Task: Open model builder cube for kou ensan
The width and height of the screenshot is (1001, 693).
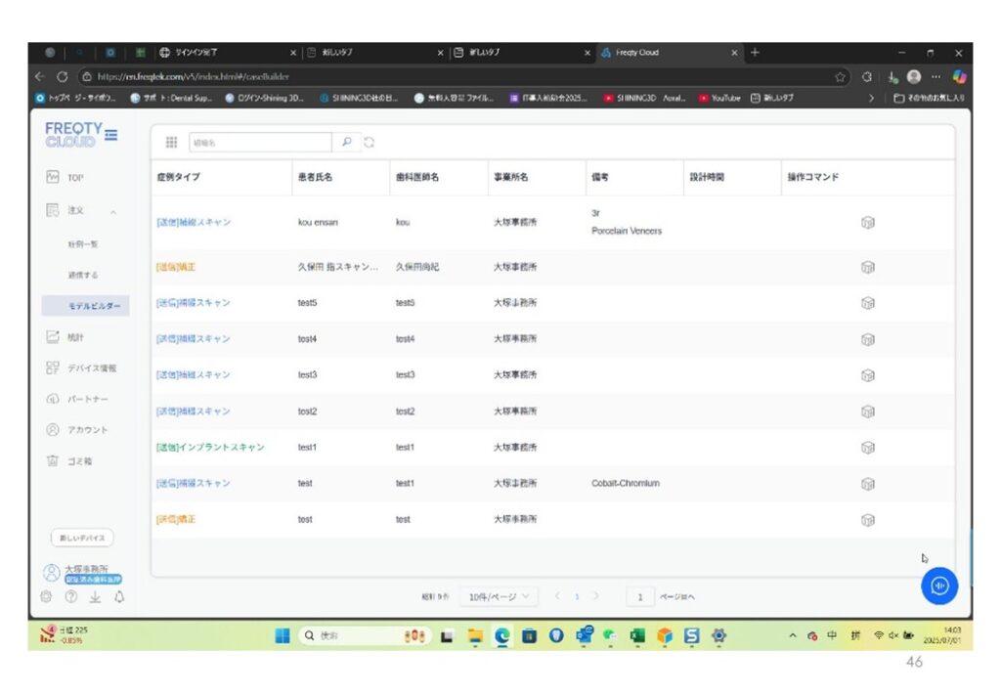Action: click(x=866, y=223)
